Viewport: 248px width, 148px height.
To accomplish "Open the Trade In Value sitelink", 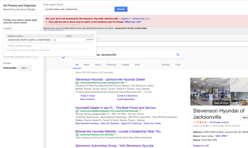I will (x=87, y=96).
